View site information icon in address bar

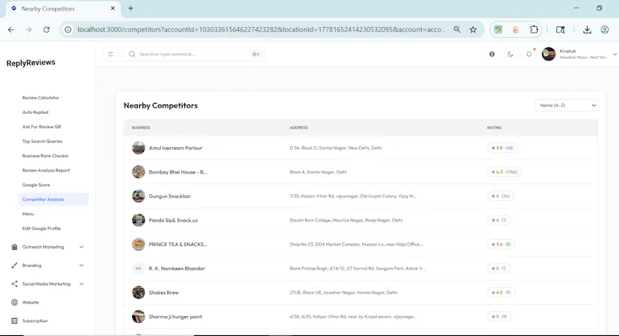68,29
